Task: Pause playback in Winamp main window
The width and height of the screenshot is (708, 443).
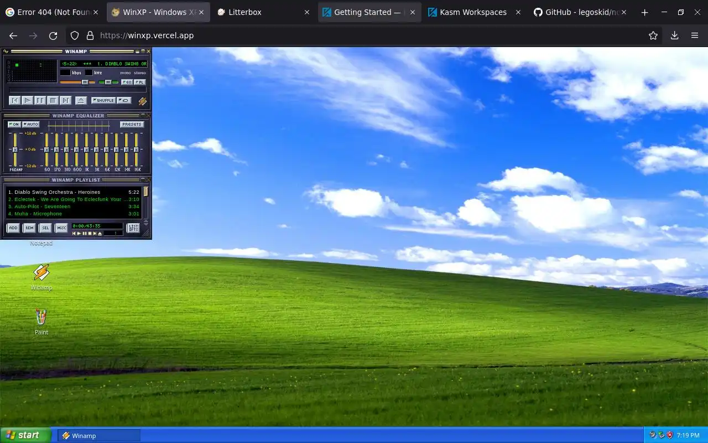Action: click(x=40, y=100)
